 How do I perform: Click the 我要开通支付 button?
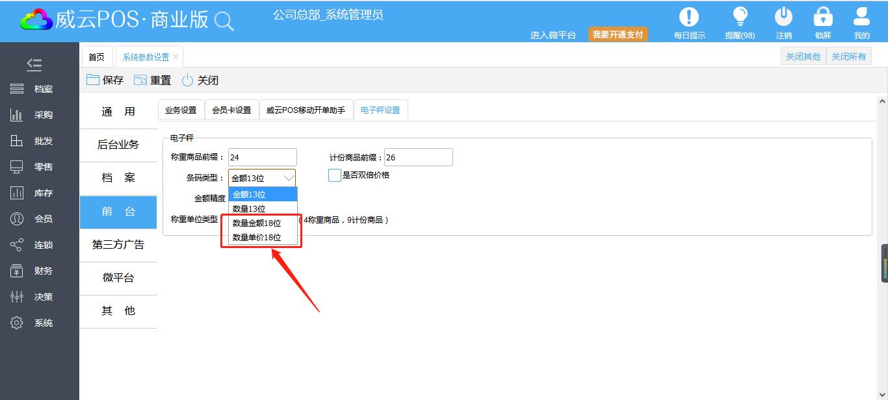point(618,34)
